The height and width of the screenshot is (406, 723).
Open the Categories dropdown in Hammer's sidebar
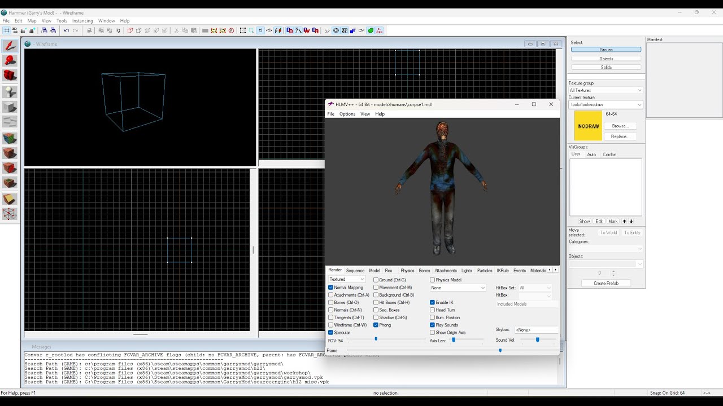606,249
